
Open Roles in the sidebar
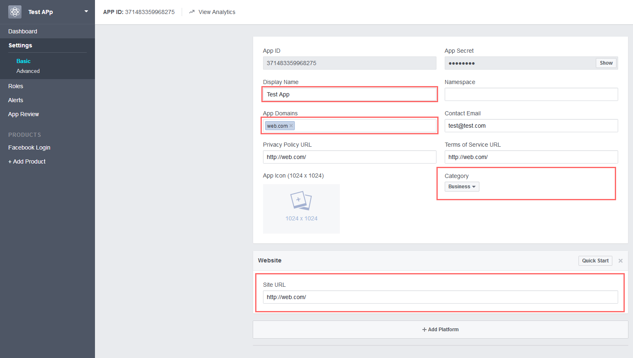[16, 86]
